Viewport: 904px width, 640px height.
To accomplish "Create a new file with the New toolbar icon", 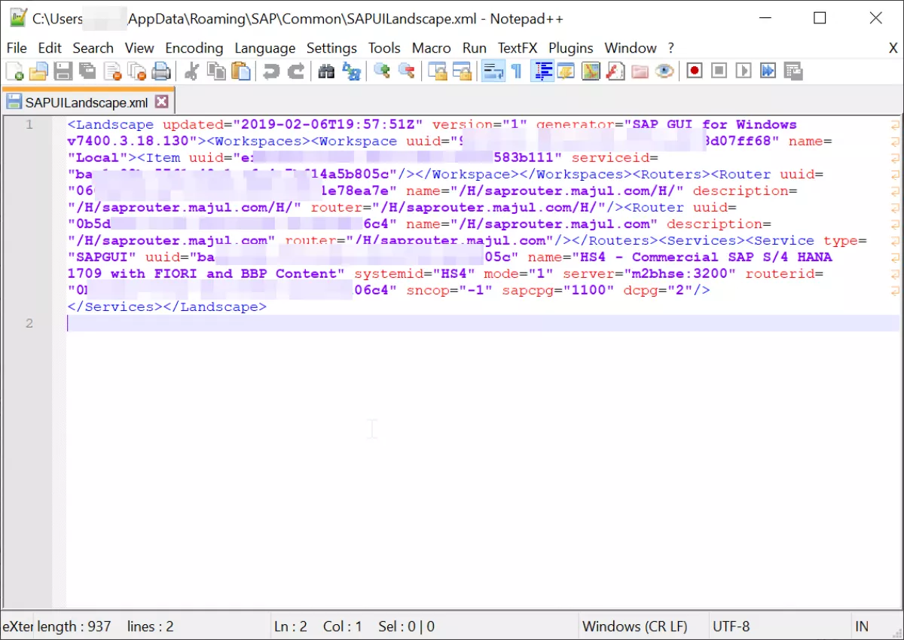I will (x=14, y=72).
